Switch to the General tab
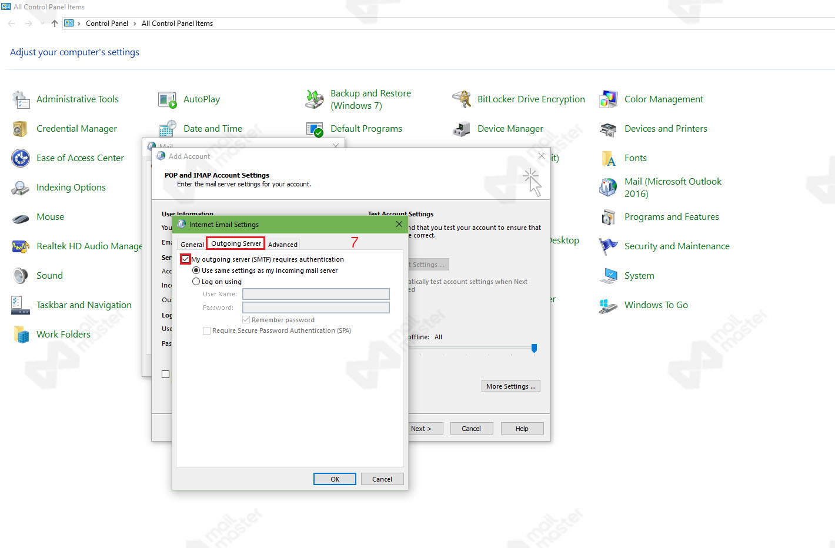Image resolution: width=835 pixels, height=548 pixels. 192,245
